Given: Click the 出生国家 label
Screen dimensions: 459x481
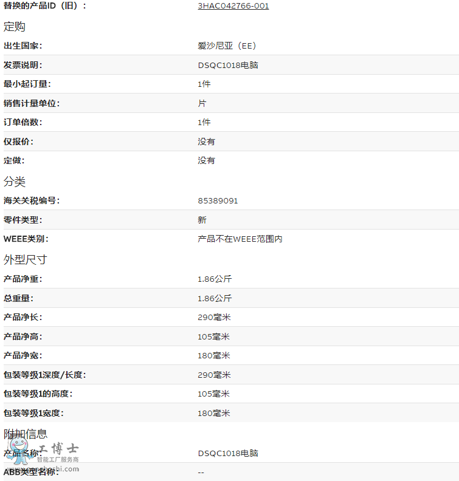Looking at the screenshot, I should 22,46.
